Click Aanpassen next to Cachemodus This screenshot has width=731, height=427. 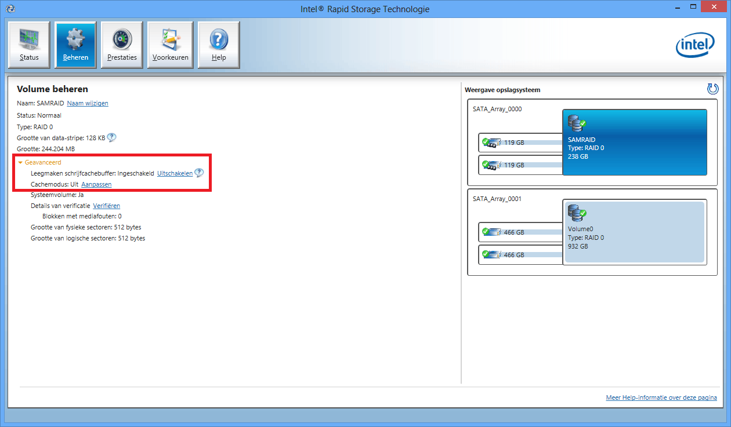click(x=96, y=184)
